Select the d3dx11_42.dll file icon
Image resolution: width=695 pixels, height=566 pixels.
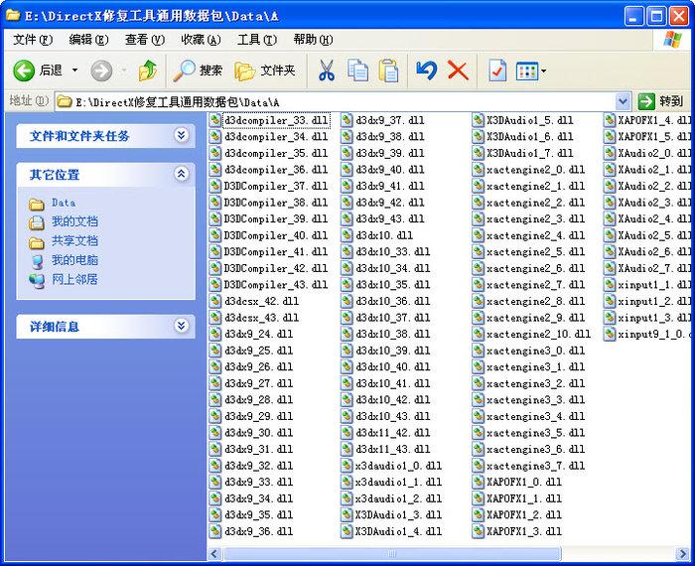(x=347, y=433)
